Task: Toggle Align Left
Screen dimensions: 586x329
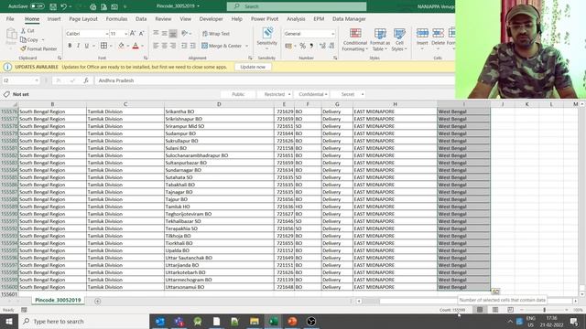Action: 156,46
